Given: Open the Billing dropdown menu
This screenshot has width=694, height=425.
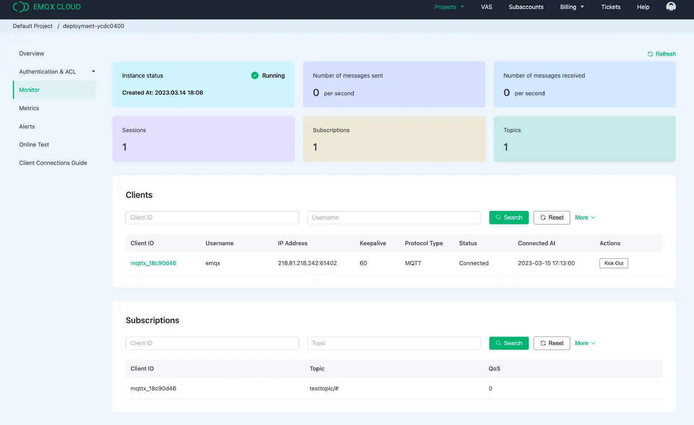Looking at the screenshot, I should [572, 7].
